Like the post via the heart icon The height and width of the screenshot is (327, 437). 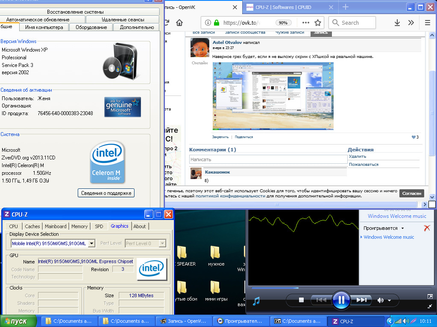click(x=413, y=137)
